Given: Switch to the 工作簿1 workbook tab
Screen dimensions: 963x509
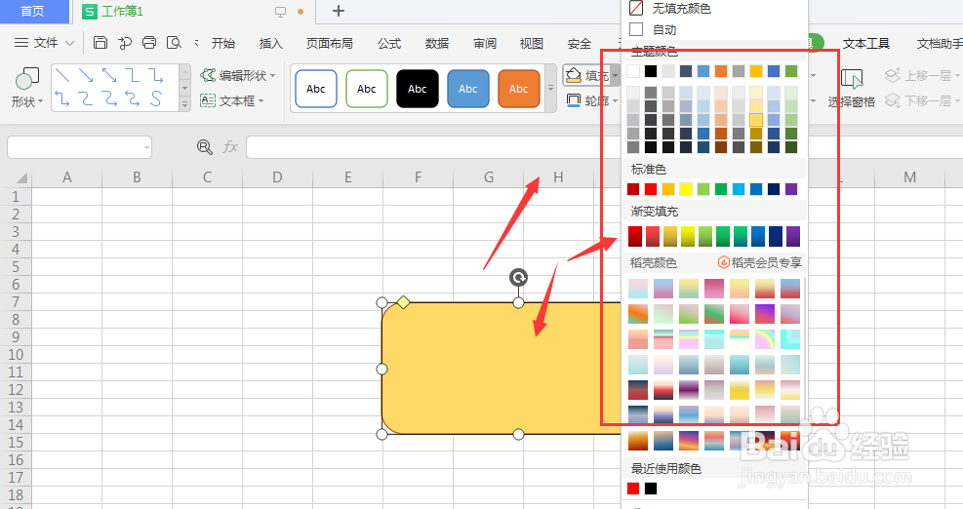Looking at the screenshot, I should coord(121,12).
